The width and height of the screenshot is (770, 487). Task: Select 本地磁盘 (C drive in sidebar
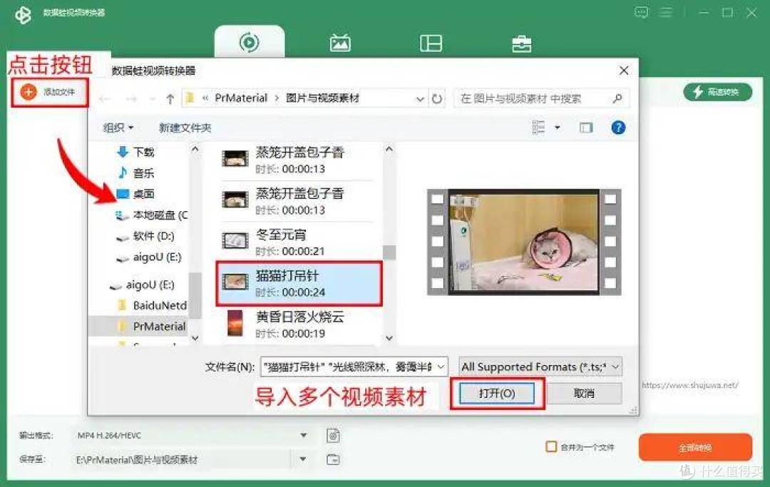click(151, 215)
